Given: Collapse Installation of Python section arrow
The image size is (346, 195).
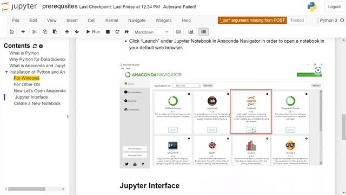Looking at the screenshot, I should tap(6, 72).
